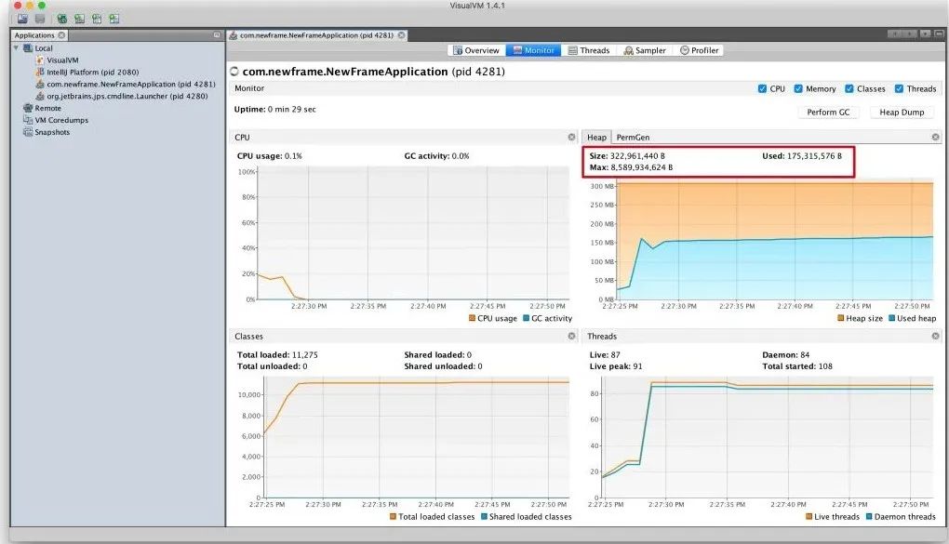Click the Daemon 84 threads value
This screenshot has height=544, width=949.
pos(805,355)
